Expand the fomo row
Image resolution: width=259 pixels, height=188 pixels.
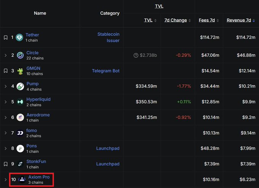coord(6,133)
